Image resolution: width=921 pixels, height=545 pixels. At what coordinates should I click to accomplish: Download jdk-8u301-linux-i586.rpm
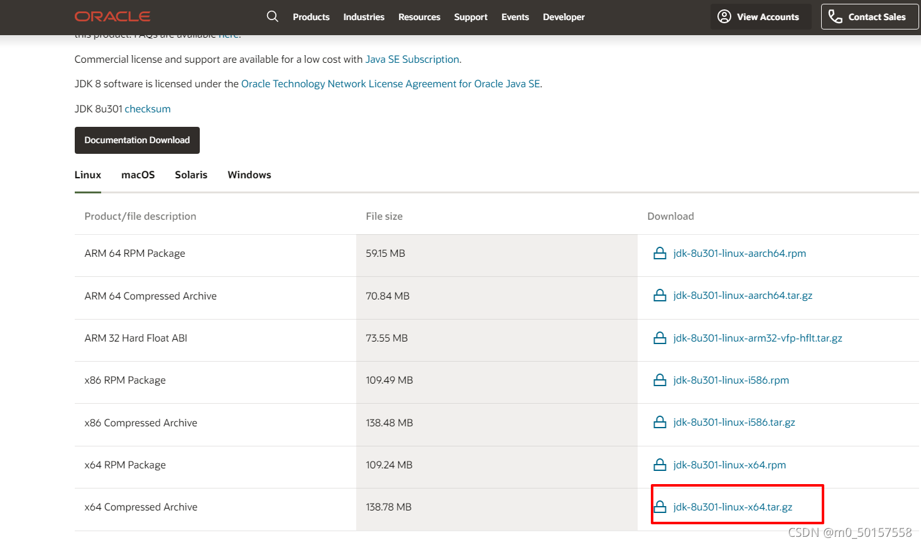pyautogui.click(x=731, y=380)
